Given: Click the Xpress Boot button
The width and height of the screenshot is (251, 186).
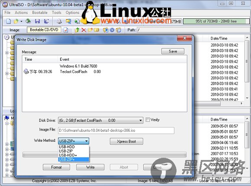Looking at the screenshot, I should click(126, 141).
